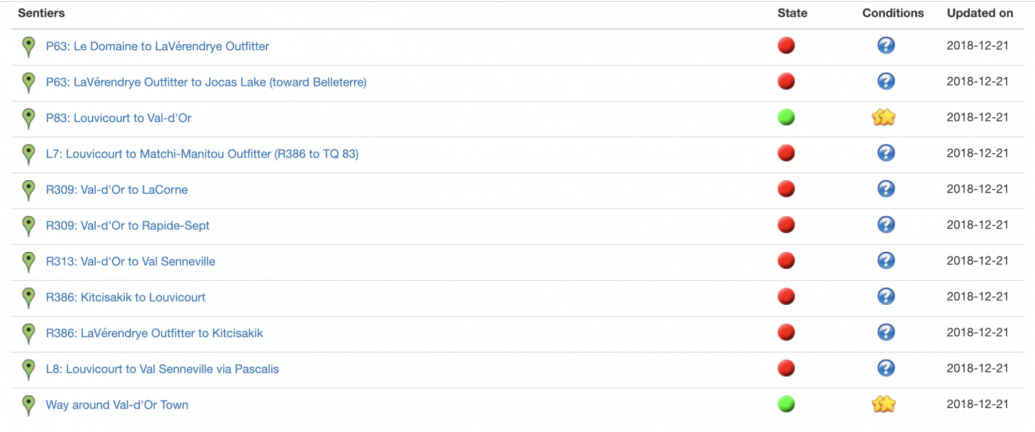Click the map pin next to Way around Val-d'Or Town

click(28, 406)
